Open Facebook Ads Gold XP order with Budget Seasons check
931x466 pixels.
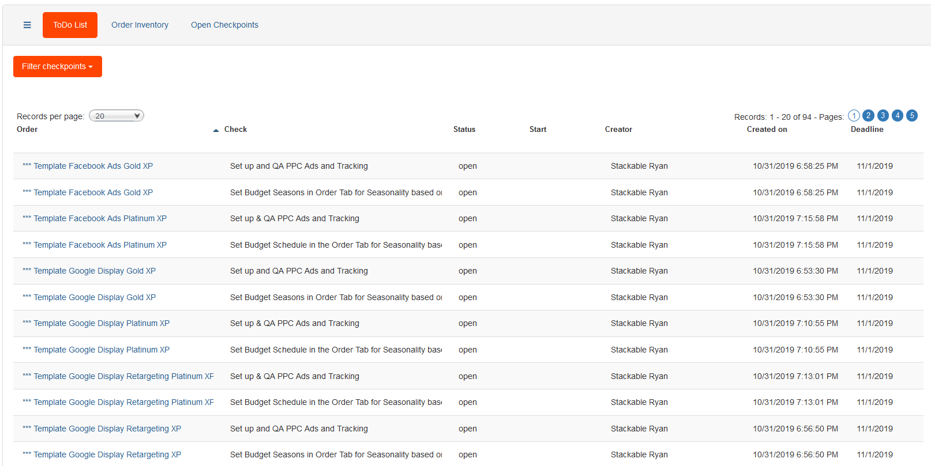[x=88, y=192]
